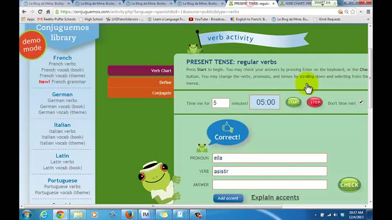Open Portuguese verbs link

point(62,186)
